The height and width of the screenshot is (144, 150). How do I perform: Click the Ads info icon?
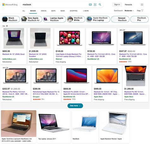(x=7, y=26)
